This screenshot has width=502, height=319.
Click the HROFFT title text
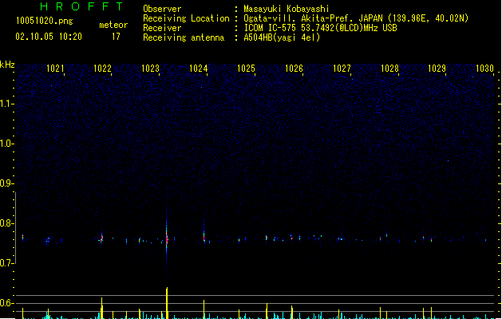[82, 6]
